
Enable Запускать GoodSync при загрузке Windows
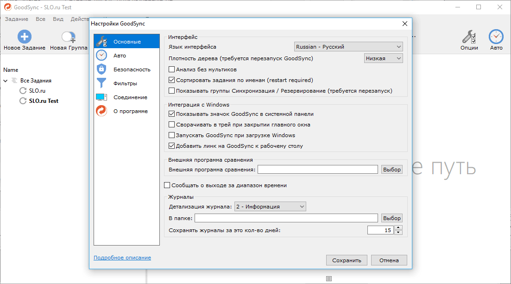pyautogui.click(x=171, y=135)
